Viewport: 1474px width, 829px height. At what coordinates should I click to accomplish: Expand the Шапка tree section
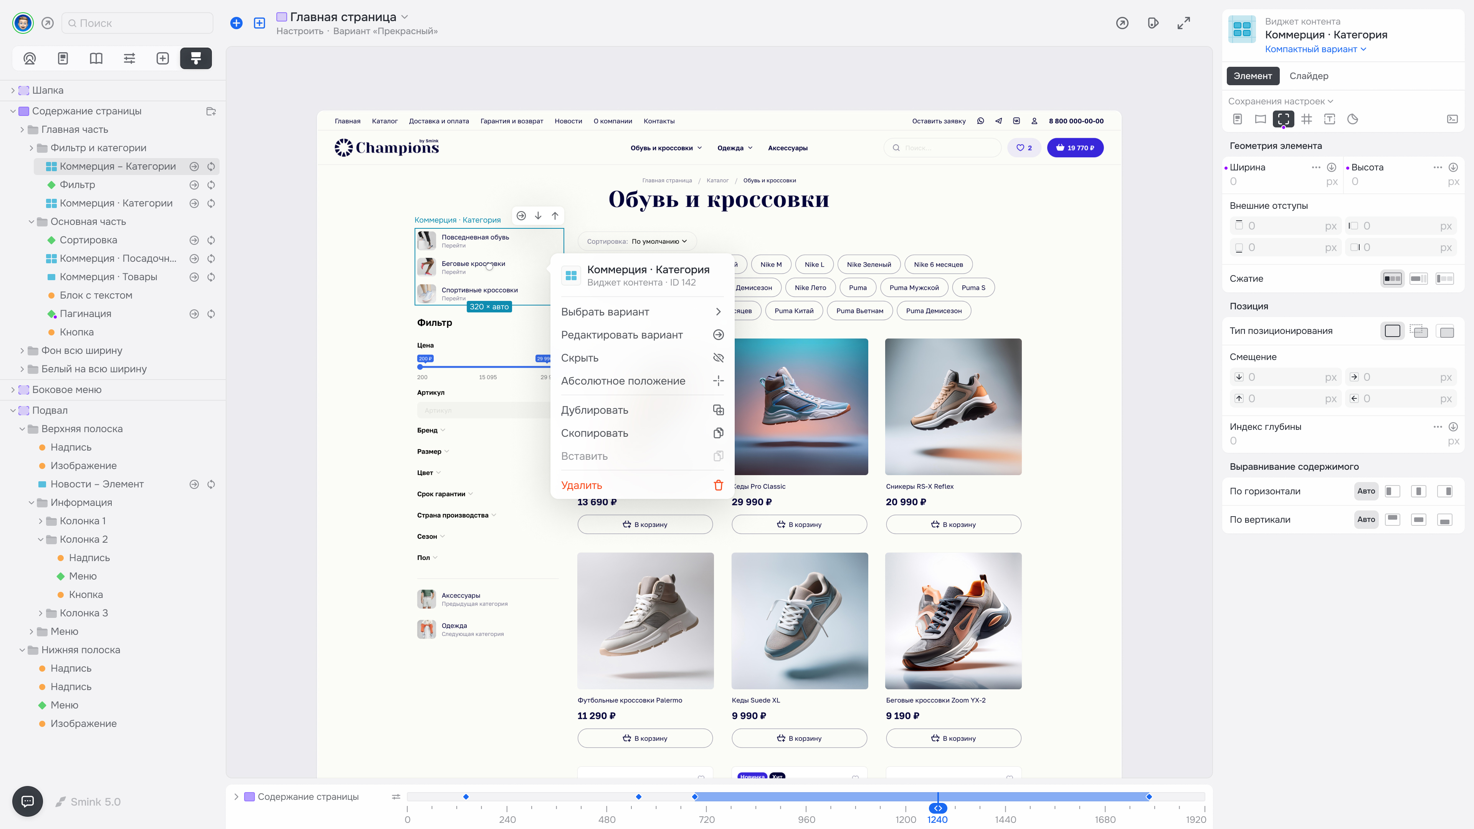click(x=13, y=91)
